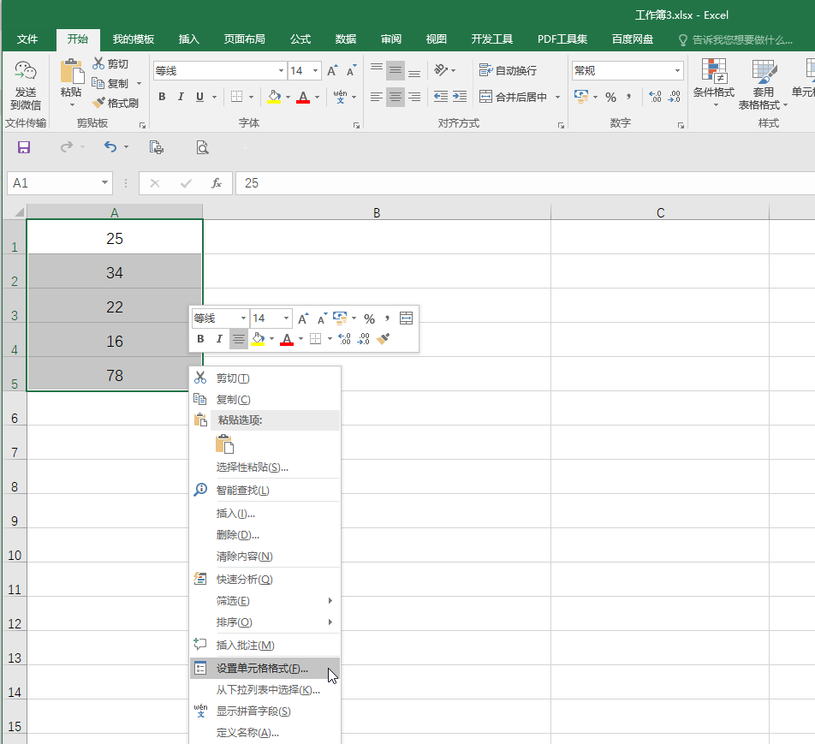Screen dimensions: 815x744
Task: Apply borders from ribbon font group
Action: (x=236, y=97)
